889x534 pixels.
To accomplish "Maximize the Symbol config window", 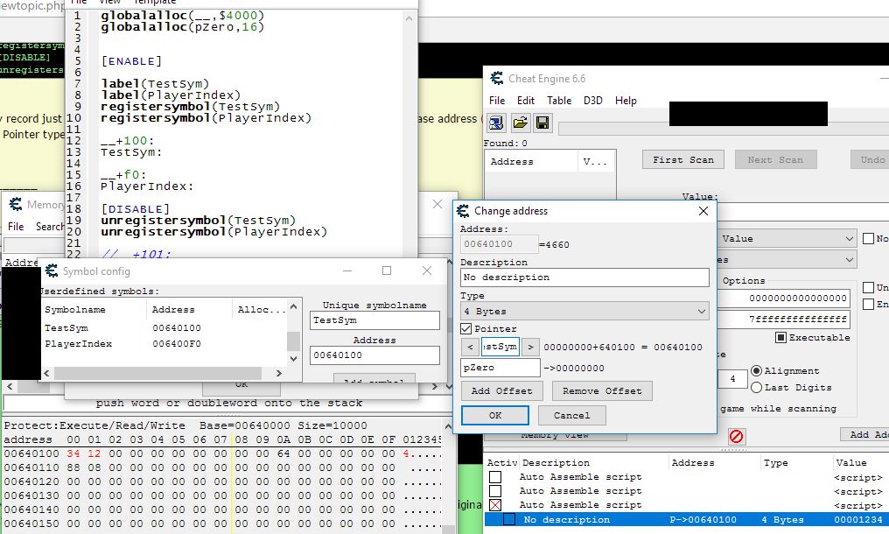I will (x=387, y=271).
